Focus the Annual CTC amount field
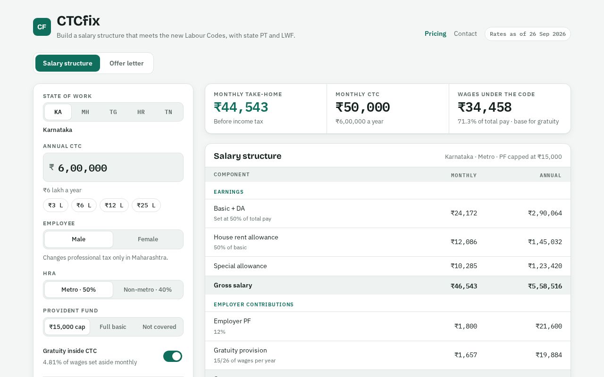 [113, 167]
